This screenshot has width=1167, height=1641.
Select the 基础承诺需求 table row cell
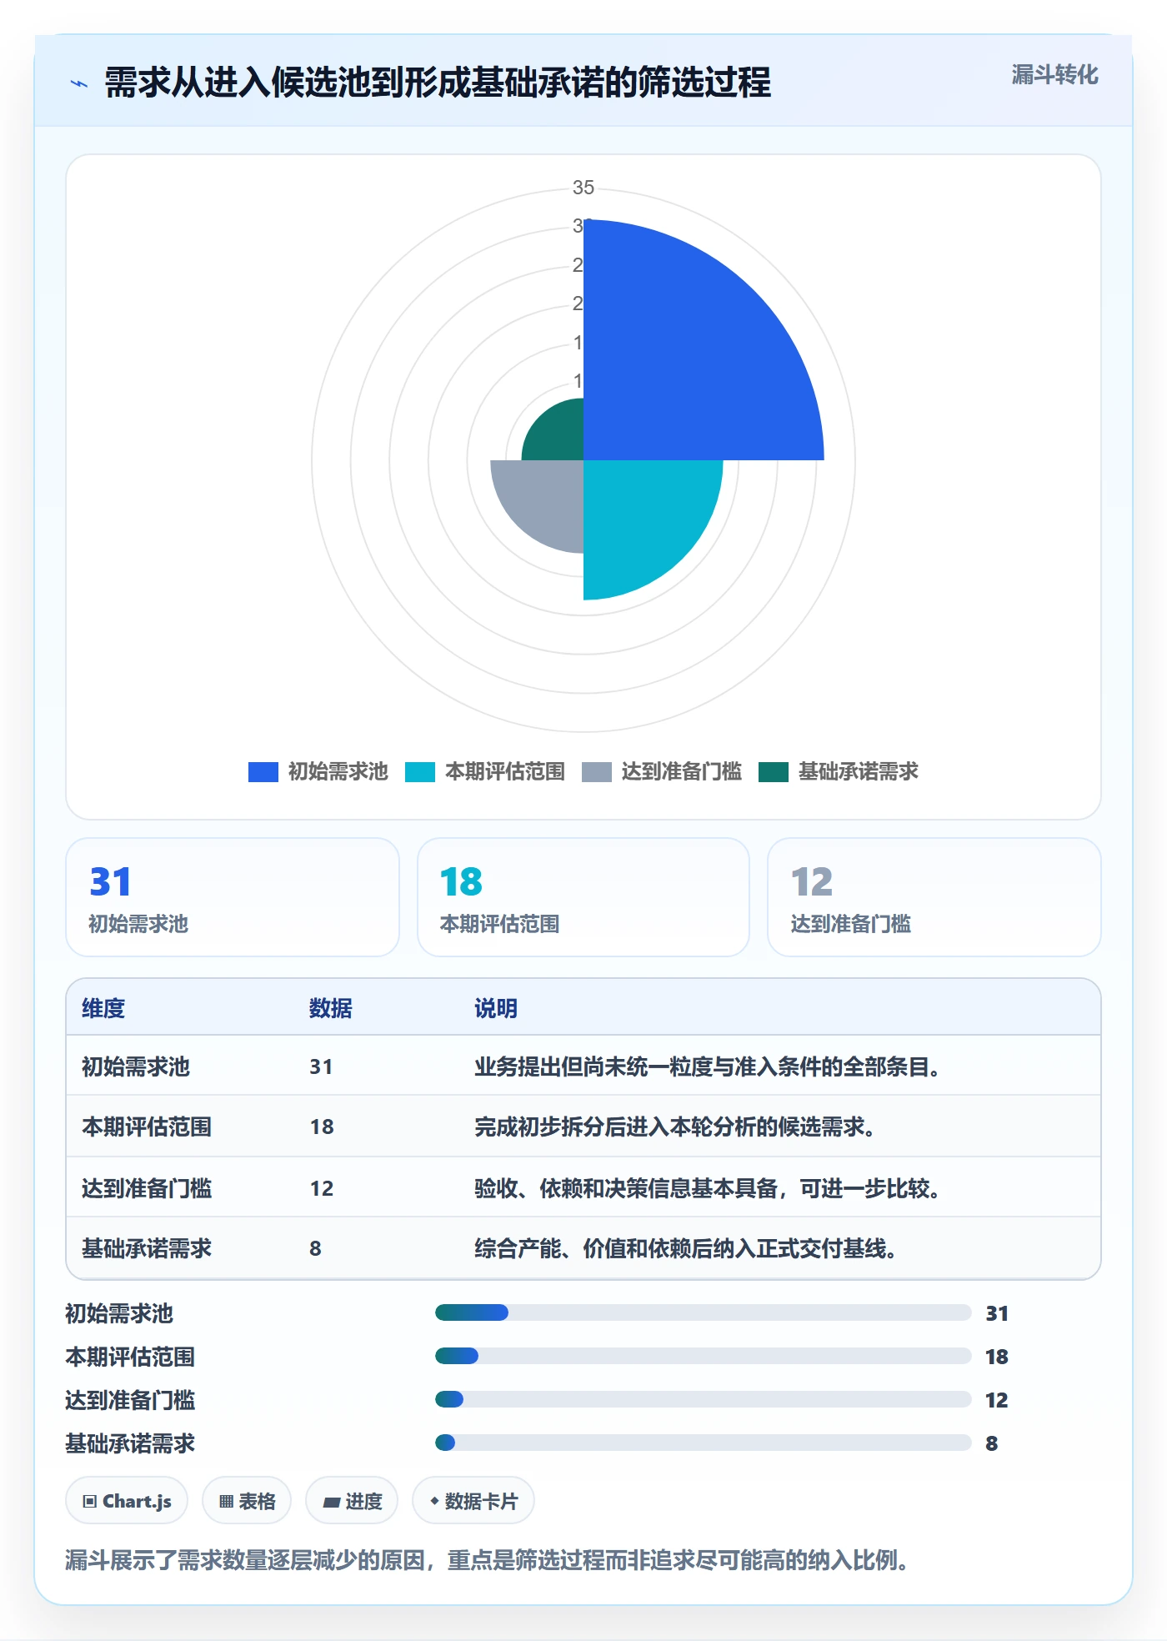[x=147, y=1248]
